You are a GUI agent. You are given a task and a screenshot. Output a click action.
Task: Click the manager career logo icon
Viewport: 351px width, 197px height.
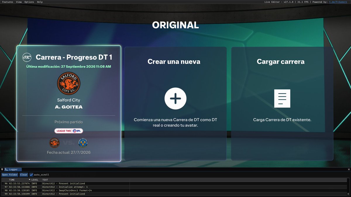(x=27, y=57)
